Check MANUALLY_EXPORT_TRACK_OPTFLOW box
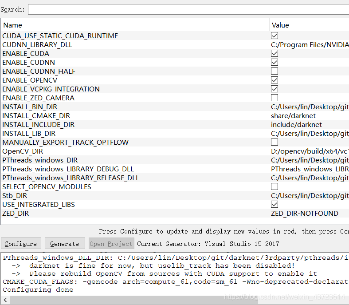Viewport: 349px width, 305px height. (274, 142)
